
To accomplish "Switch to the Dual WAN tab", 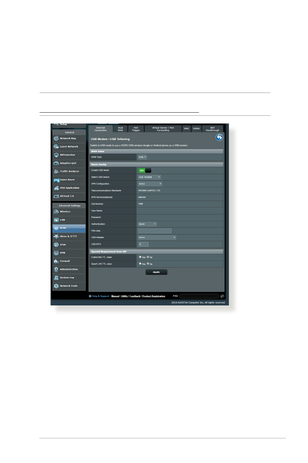I will click(120, 129).
